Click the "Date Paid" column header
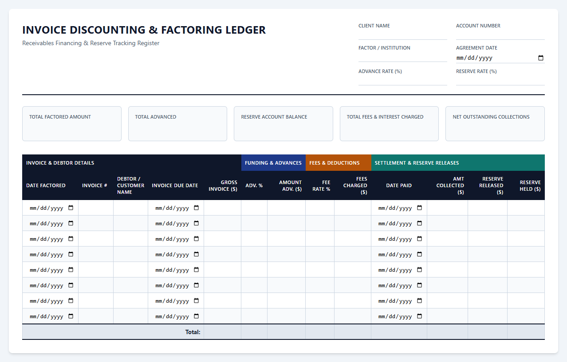Screen dimensions: 567x362 (399, 185)
